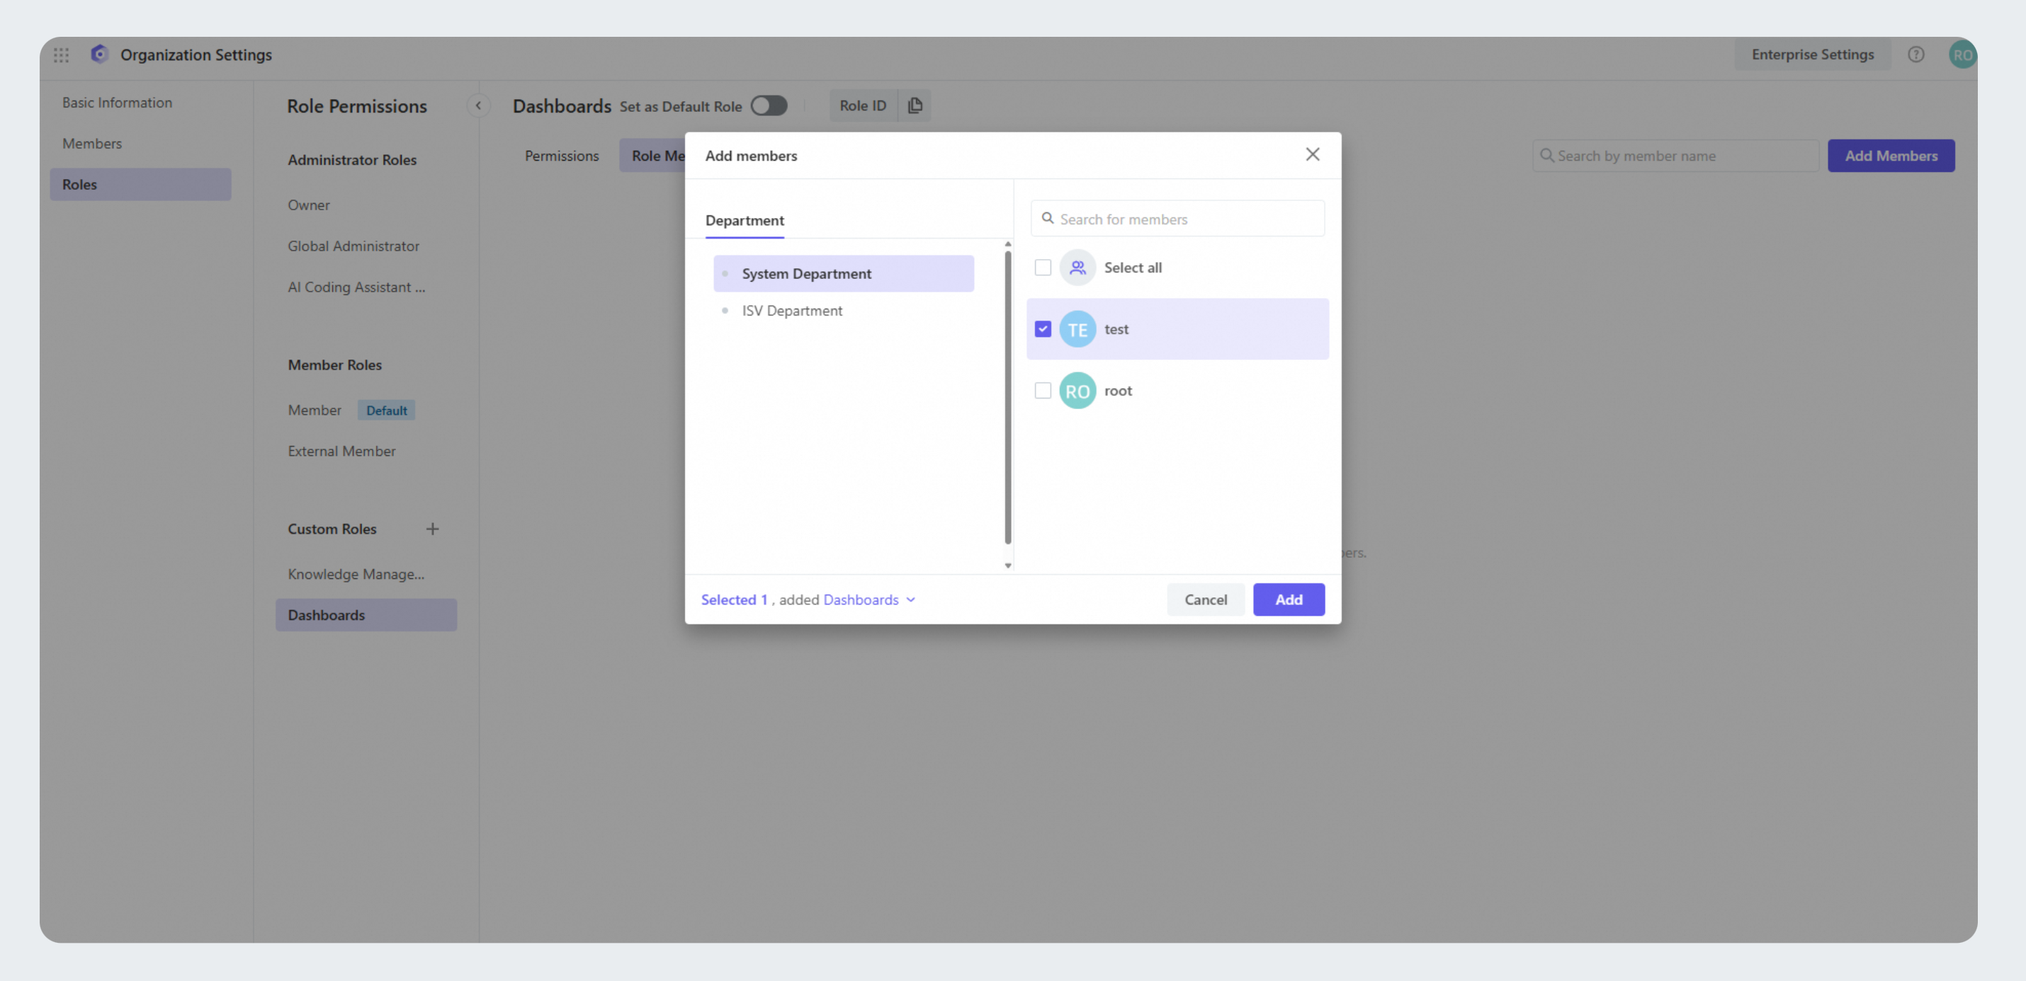This screenshot has width=2026, height=981.
Task: Add a custom role with plus icon
Action: point(433,529)
